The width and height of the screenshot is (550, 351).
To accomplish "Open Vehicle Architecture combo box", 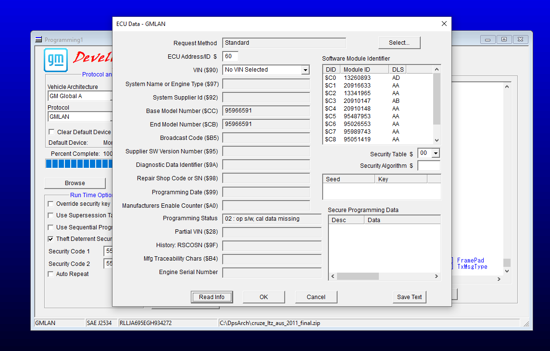I will pos(80,96).
